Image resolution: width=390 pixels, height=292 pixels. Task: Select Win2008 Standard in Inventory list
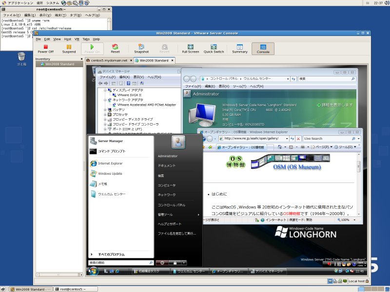[x=59, y=64]
